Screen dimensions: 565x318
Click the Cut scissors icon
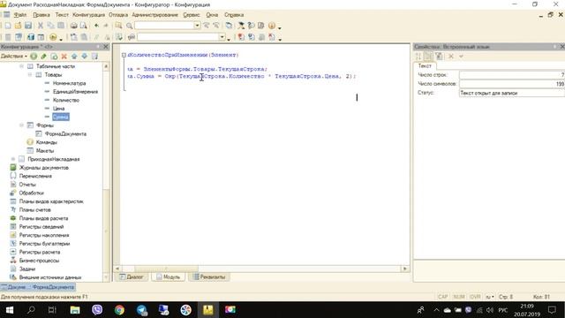pyautogui.click(x=41, y=26)
